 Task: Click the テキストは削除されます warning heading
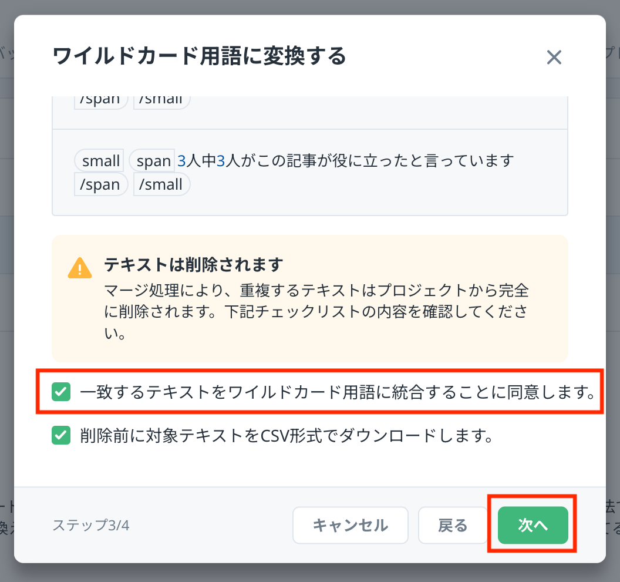(194, 265)
